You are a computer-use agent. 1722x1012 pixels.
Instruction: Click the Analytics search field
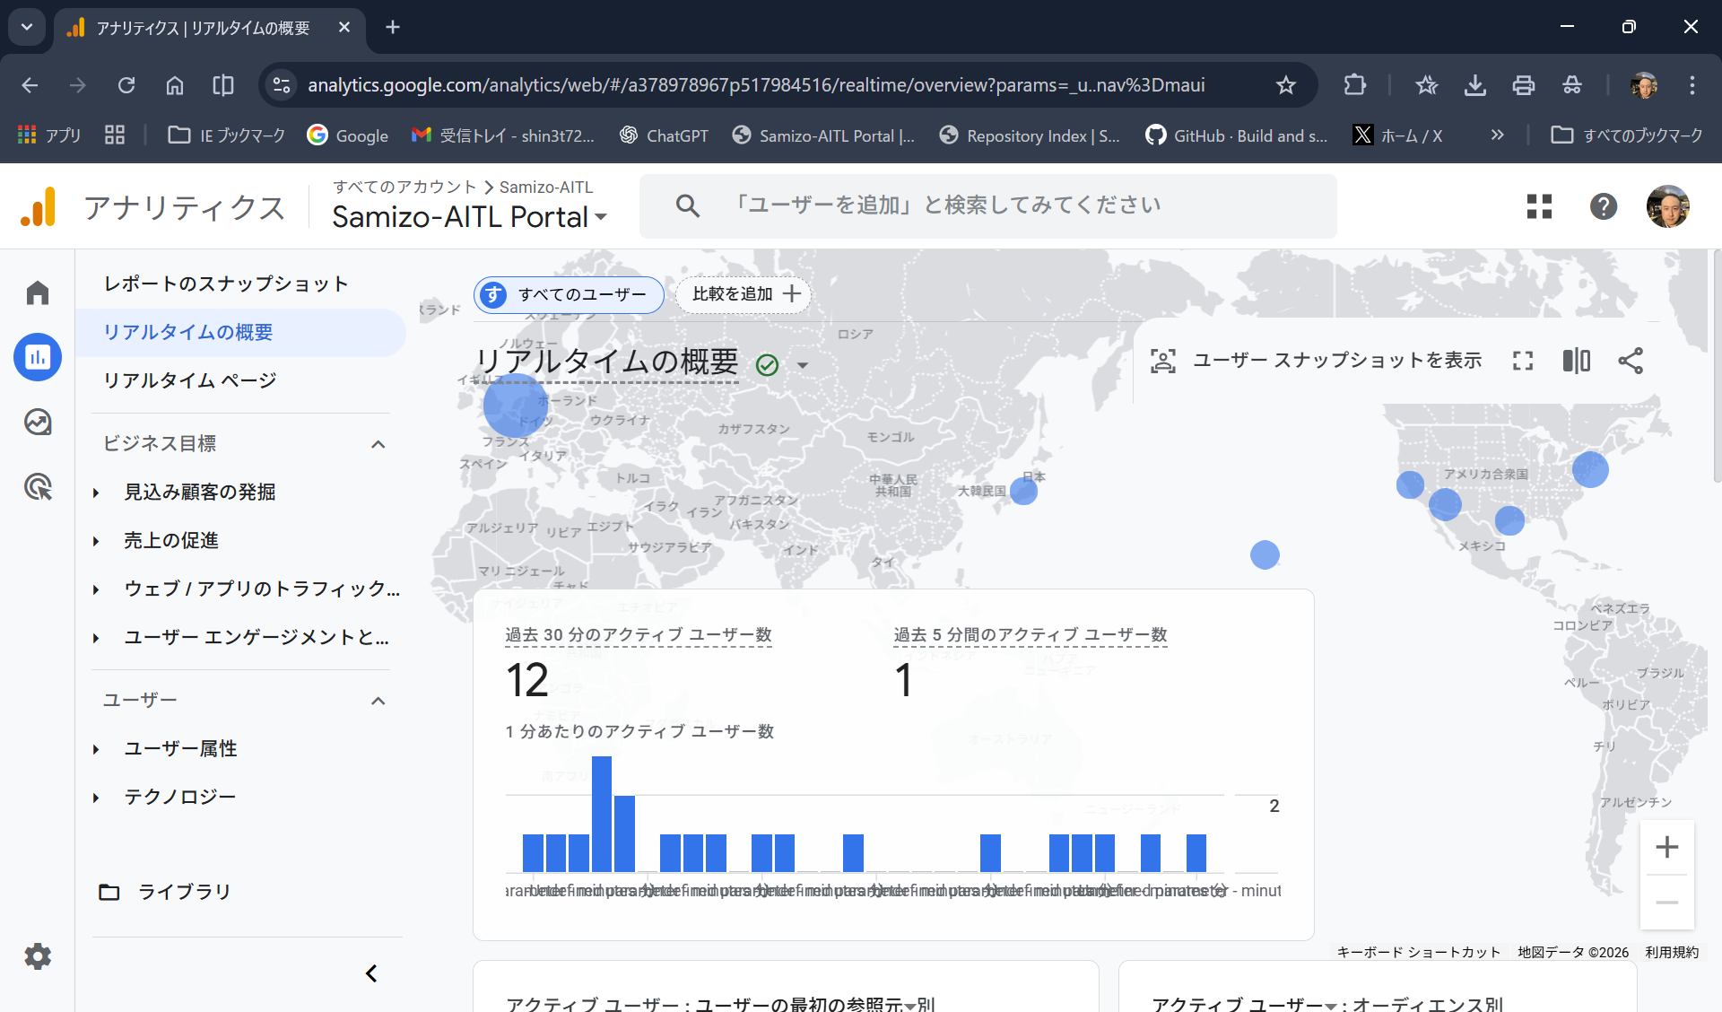pyautogui.click(x=987, y=205)
